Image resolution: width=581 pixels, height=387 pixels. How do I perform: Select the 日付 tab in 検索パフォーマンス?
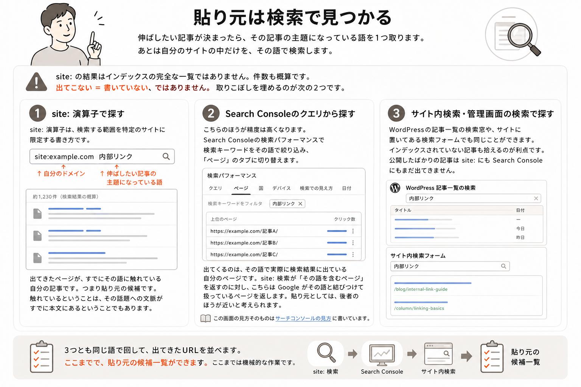tap(346, 188)
